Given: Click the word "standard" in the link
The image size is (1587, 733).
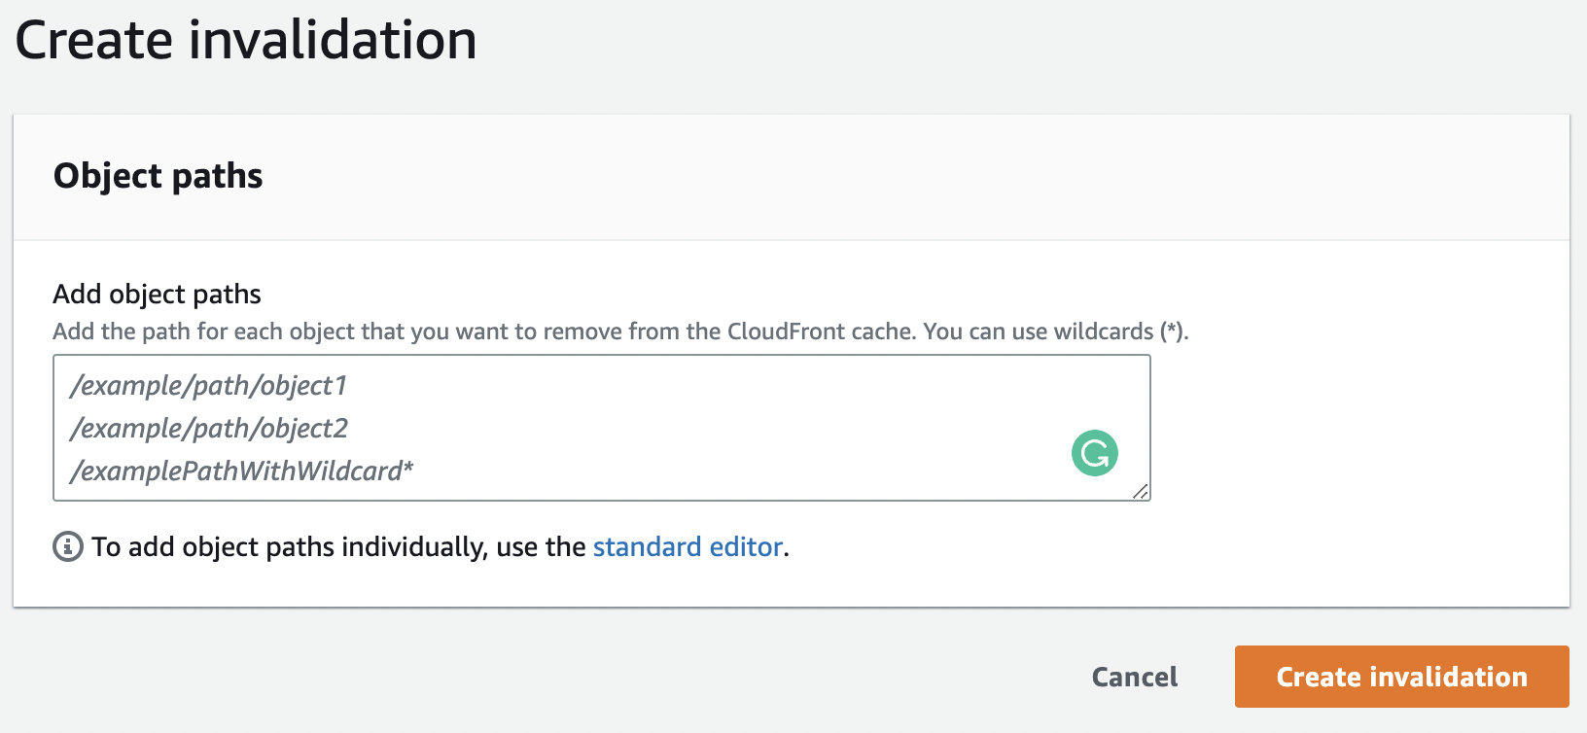Looking at the screenshot, I should click(x=647, y=547).
